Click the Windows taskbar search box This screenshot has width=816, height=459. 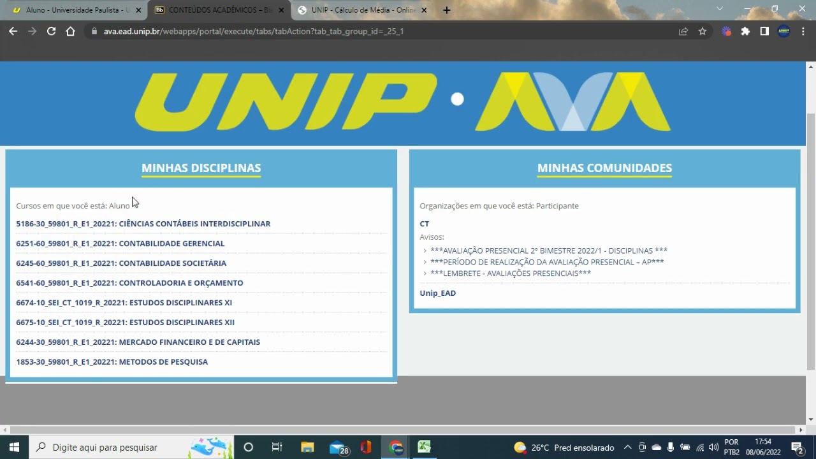(131, 447)
